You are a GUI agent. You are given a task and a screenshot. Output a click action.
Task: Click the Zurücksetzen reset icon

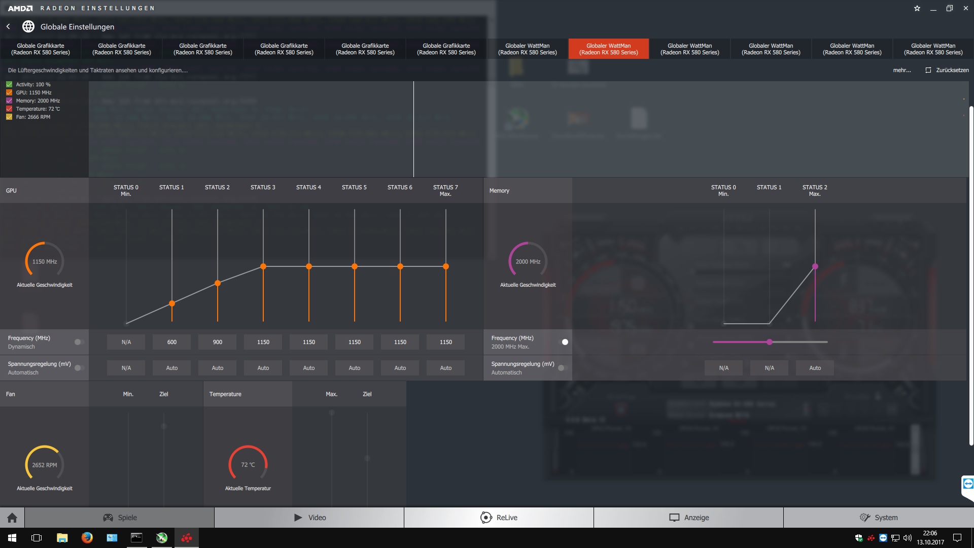coord(928,70)
